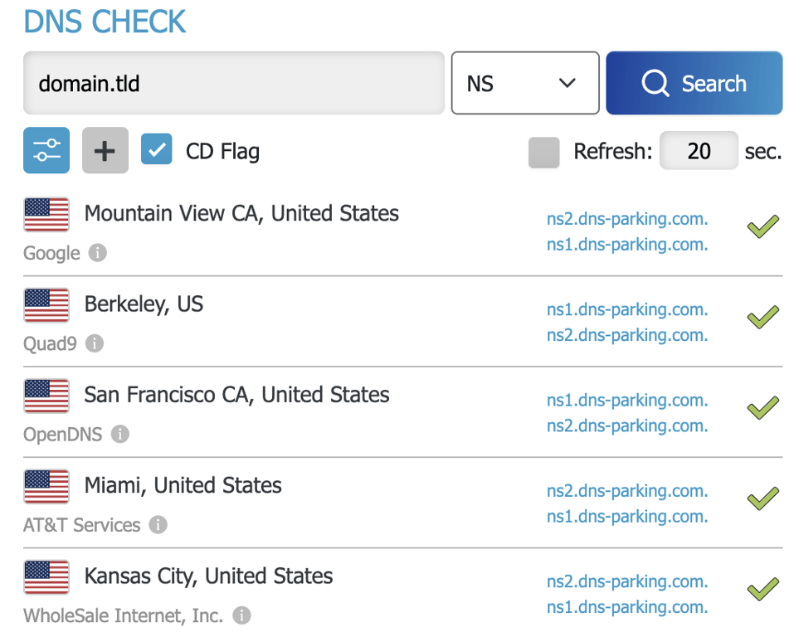
Task: Click the refresh interval field showing 20
Action: [x=699, y=150]
